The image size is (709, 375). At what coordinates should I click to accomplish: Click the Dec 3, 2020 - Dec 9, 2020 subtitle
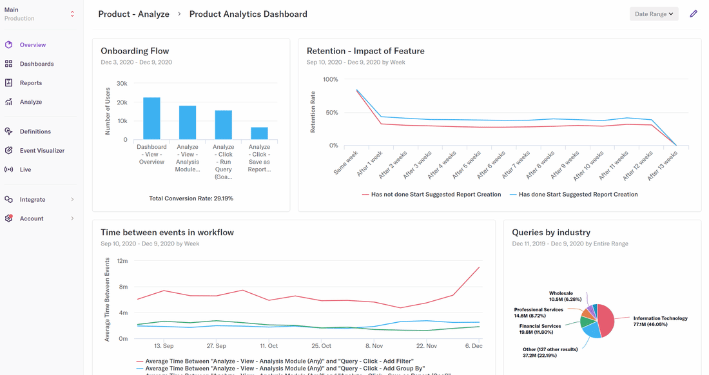point(136,63)
